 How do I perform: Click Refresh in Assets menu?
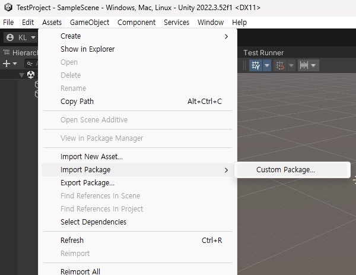tap(138, 240)
